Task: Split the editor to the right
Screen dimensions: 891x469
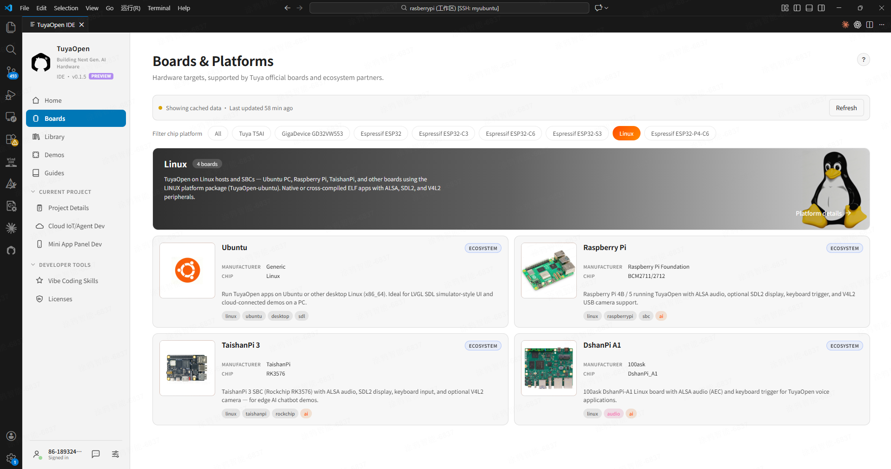Action: pos(870,25)
